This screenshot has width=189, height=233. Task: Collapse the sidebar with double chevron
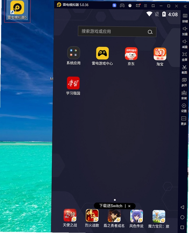pos(185,6)
